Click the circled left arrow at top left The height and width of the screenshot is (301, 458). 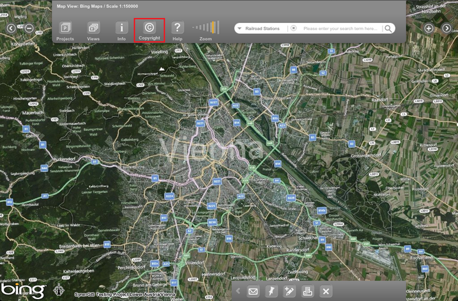[x=11, y=28]
